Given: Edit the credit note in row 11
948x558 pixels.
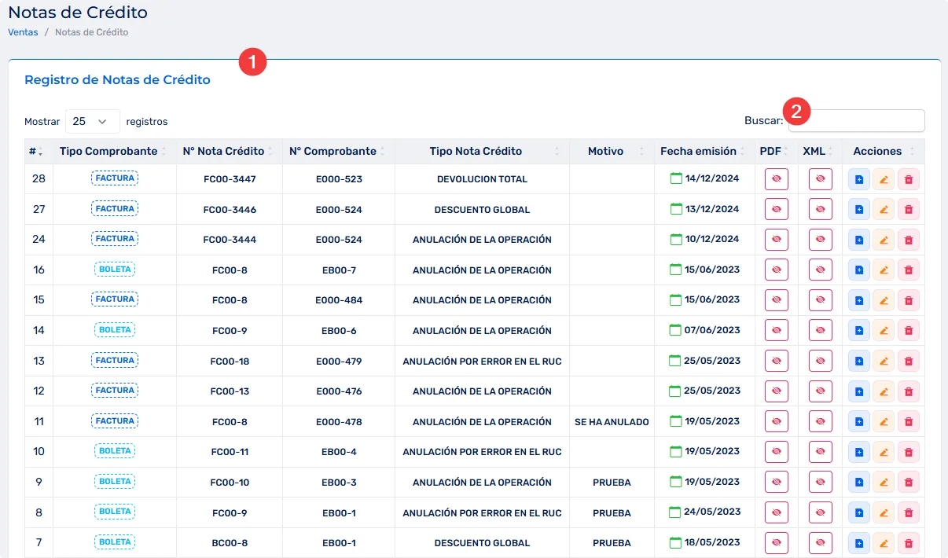Looking at the screenshot, I should coord(884,422).
